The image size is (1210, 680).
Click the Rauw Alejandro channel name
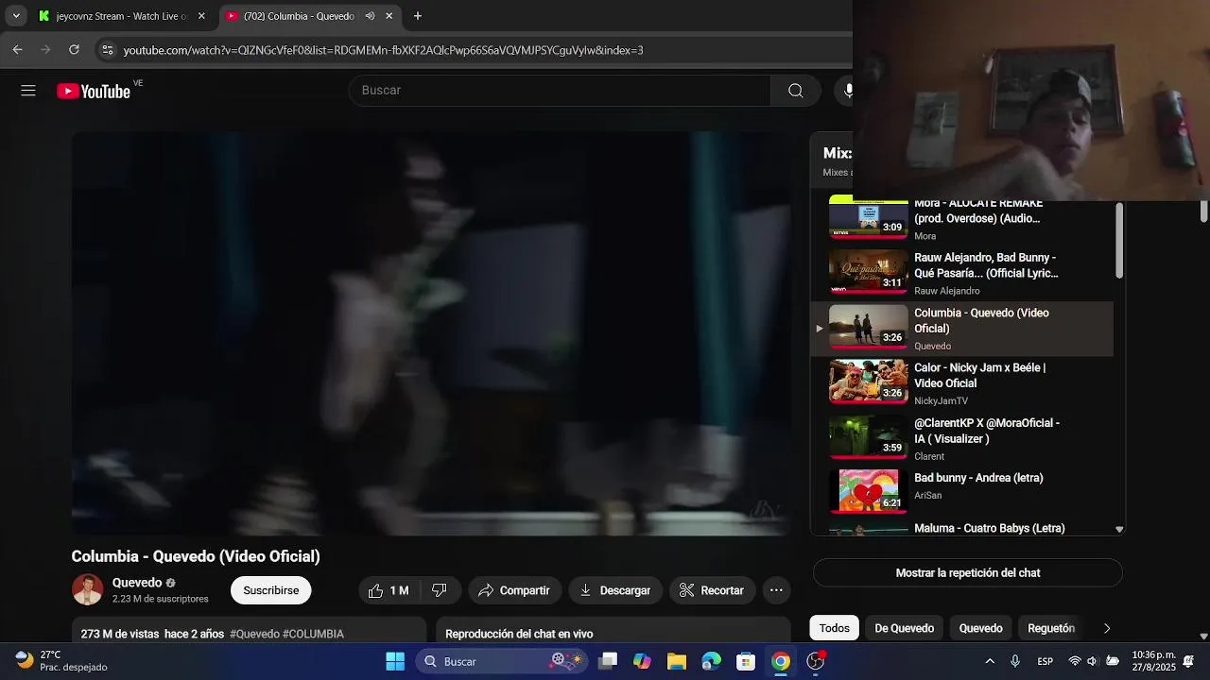(947, 291)
